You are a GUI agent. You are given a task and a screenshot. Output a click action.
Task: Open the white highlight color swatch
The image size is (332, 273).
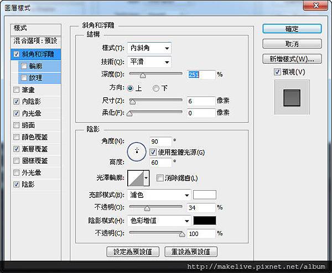pyautogui.click(x=205, y=195)
